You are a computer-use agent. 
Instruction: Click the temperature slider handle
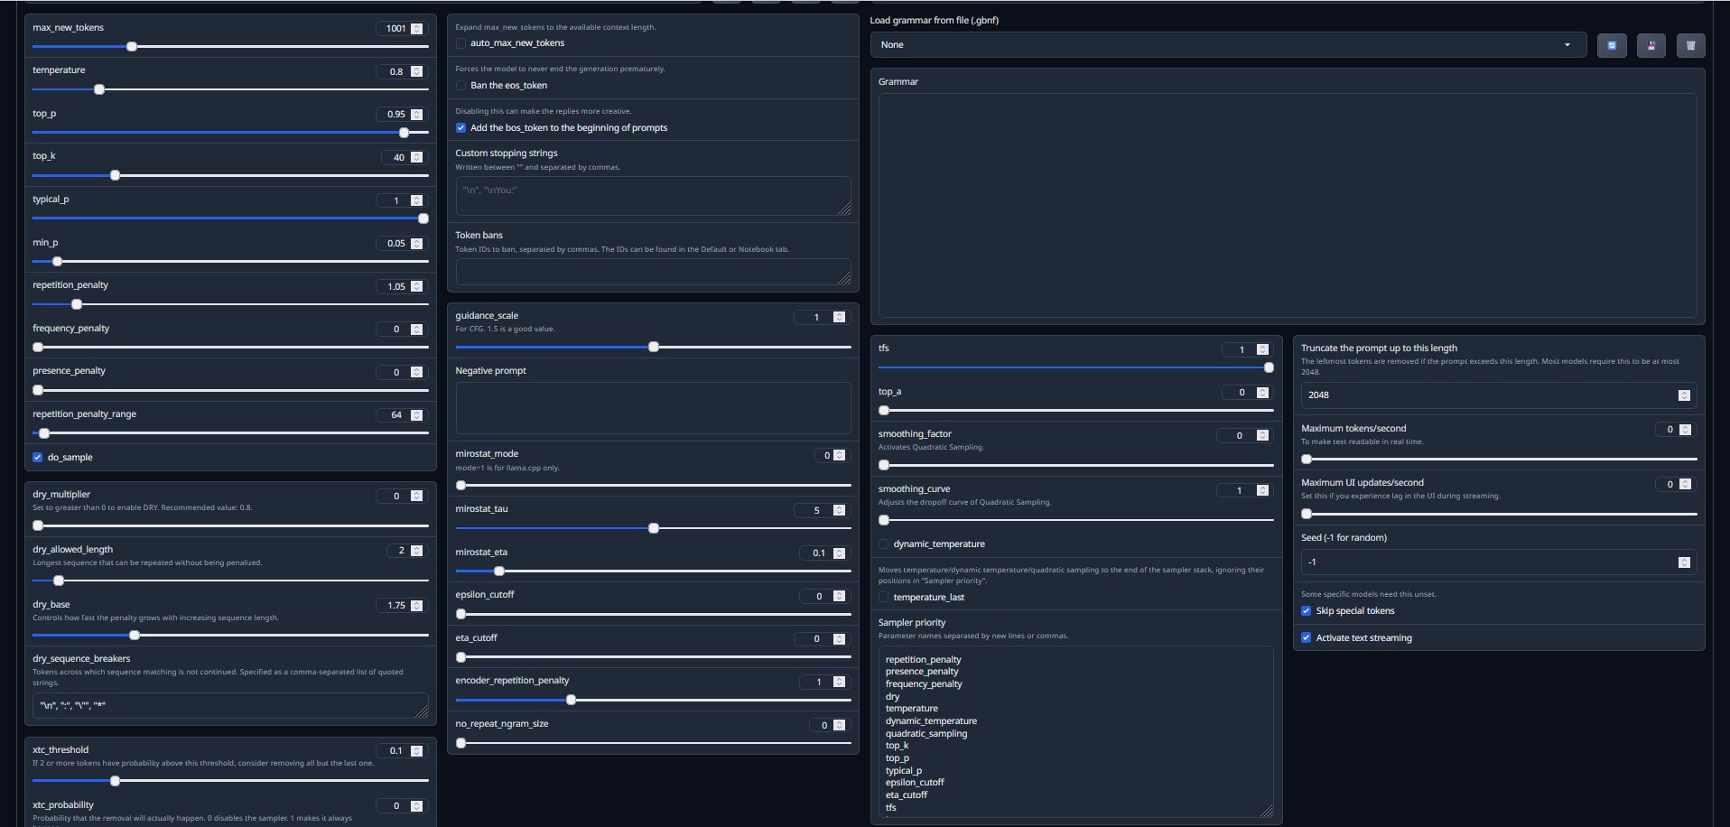coord(99,89)
